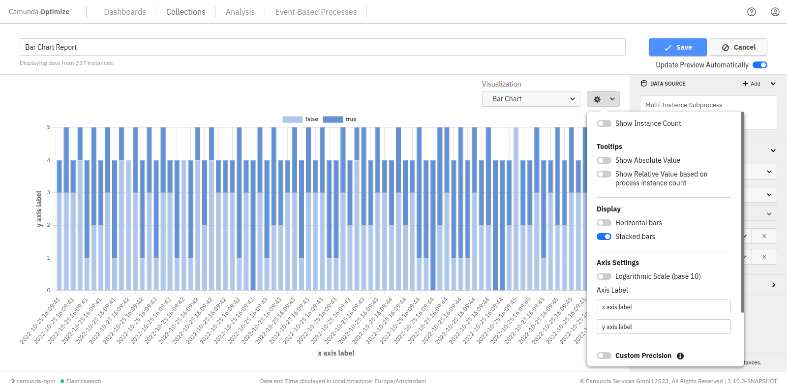Toggle Update Preview Automatically switch
The width and height of the screenshot is (787, 390).
click(x=760, y=65)
